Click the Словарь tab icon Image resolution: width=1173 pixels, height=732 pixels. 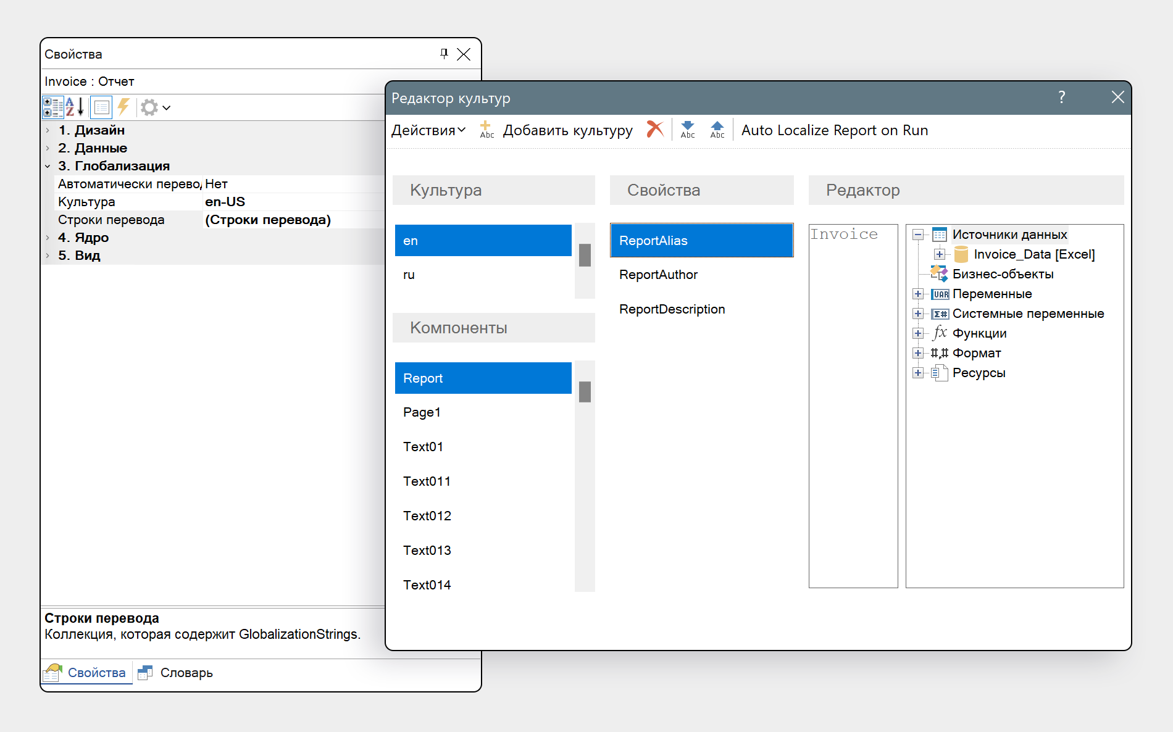pyautogui.click(x=145, y=673)
